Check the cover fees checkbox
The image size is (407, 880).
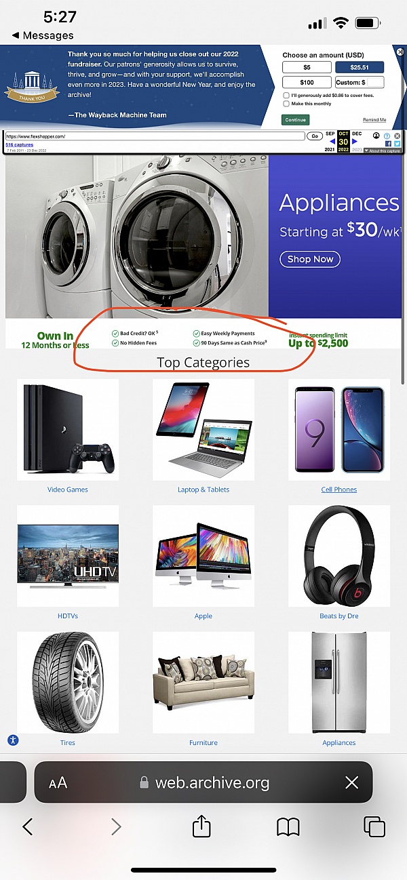pyautogui.click(x=286, y=96)
